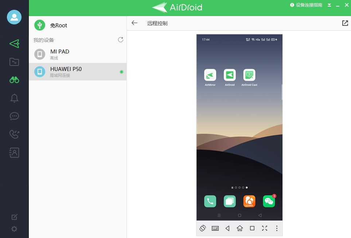351x238 pixels.
Task: Open the file transfer paper-plane tab
Action: point(14,44)
